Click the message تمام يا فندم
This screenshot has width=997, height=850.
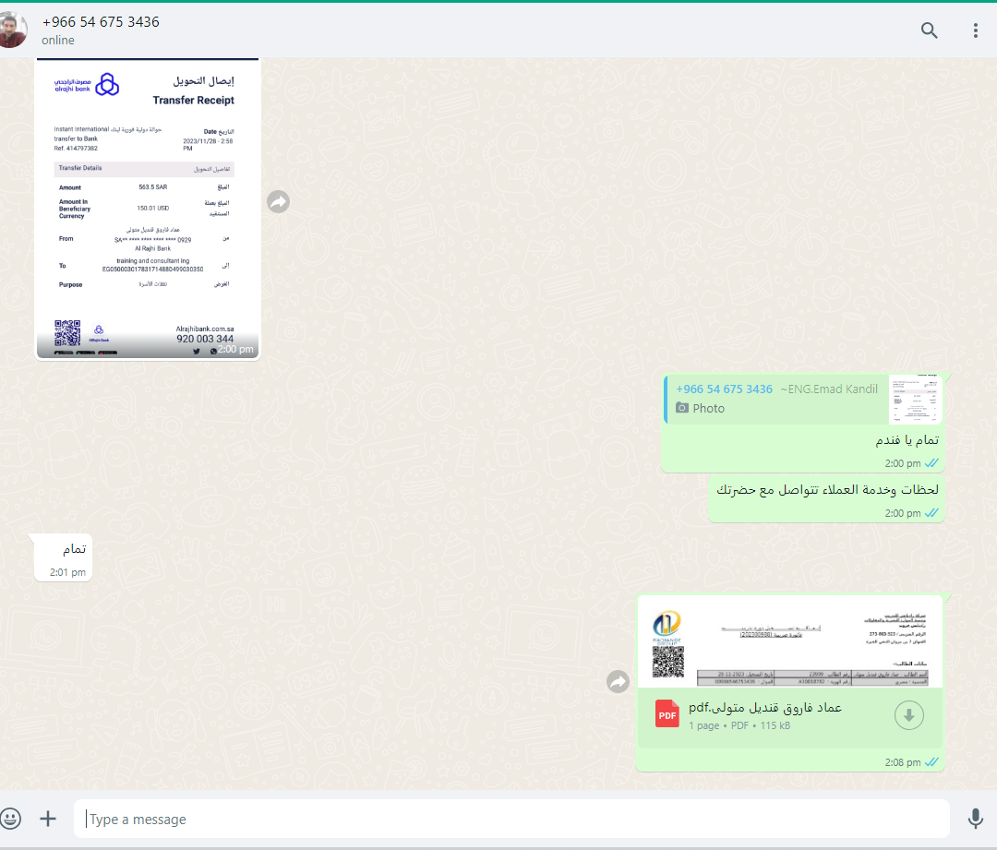point(907,440)
